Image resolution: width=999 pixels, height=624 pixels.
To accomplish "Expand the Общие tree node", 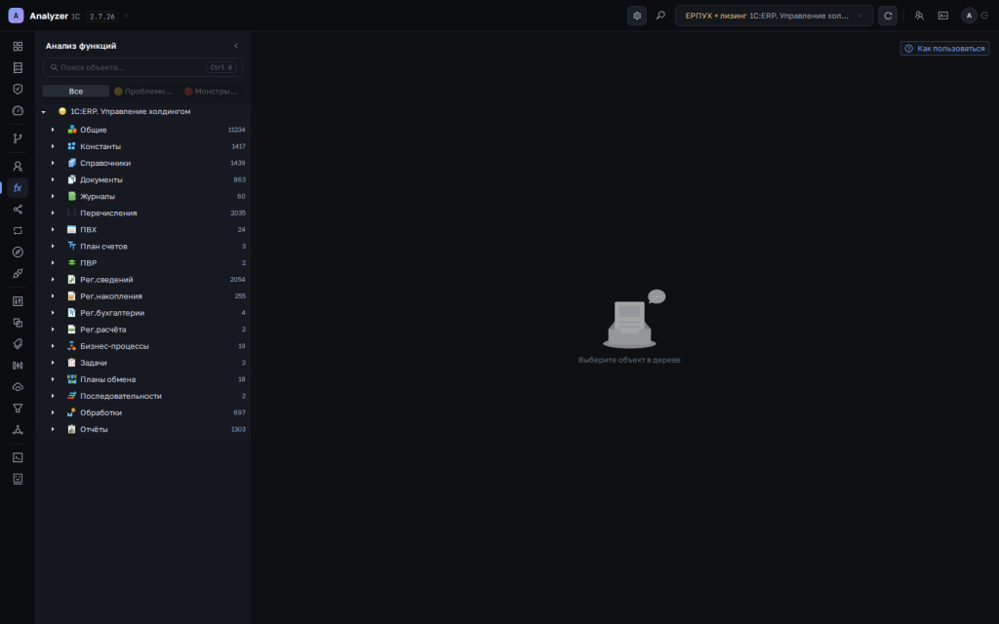I will click(x=53, y=130).
